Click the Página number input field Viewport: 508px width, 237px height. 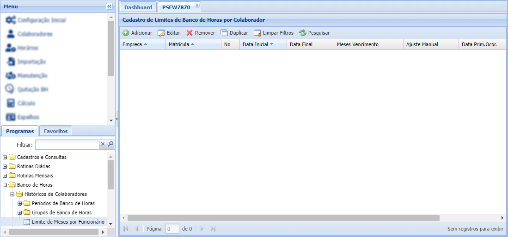(172, 229)
